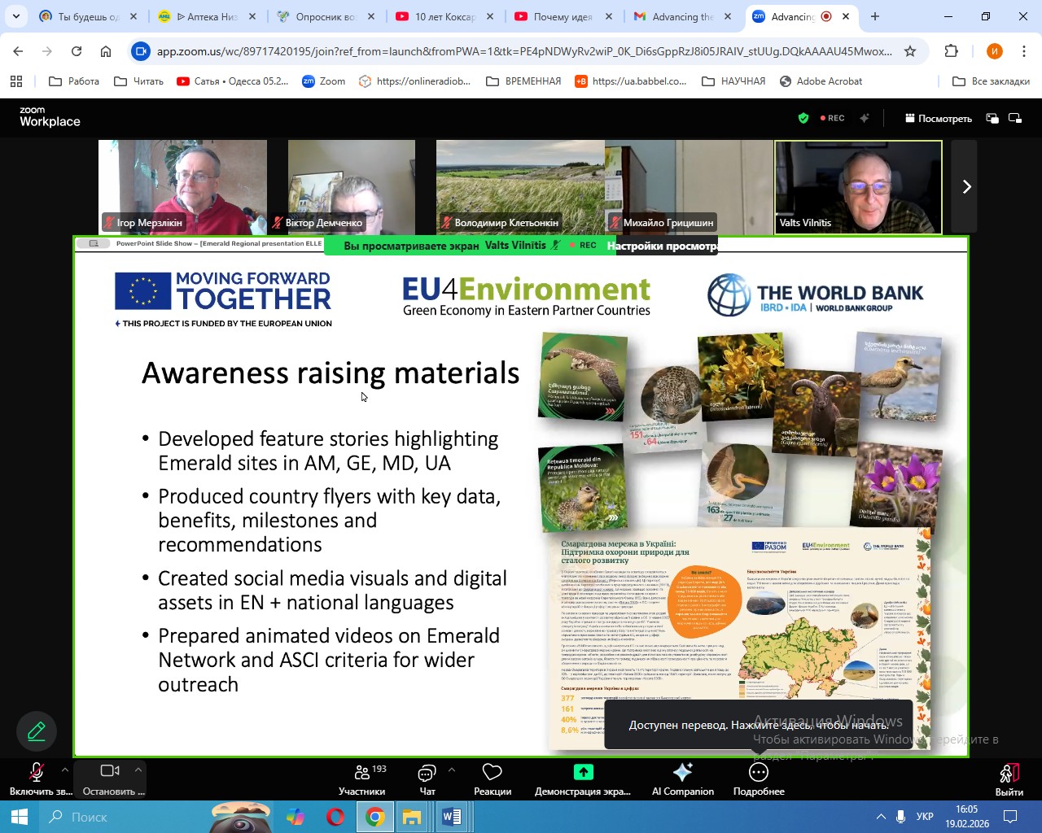
Task: Leave the meeting with Выйти button
Action: point(1009,778)
